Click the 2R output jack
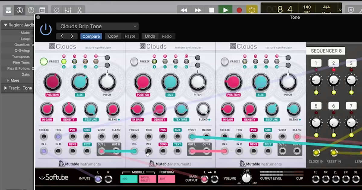 (345, 179)
